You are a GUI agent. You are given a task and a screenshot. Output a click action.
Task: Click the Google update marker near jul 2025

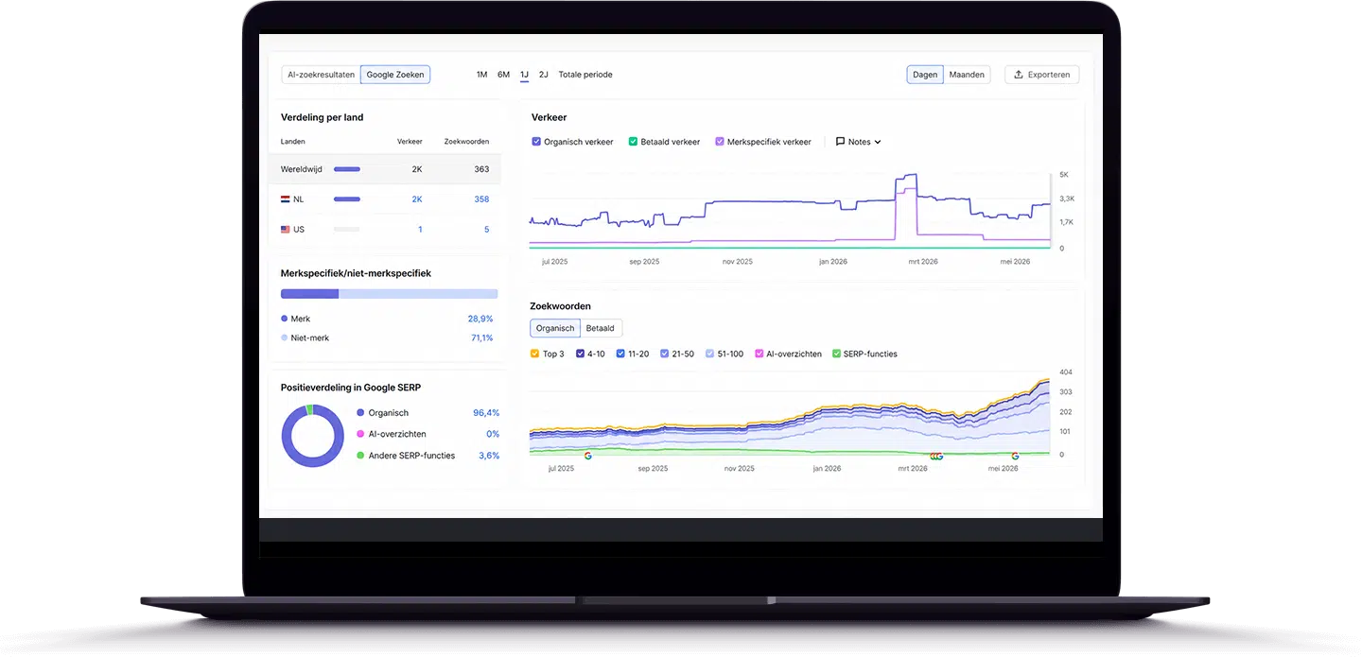(587, 456)
